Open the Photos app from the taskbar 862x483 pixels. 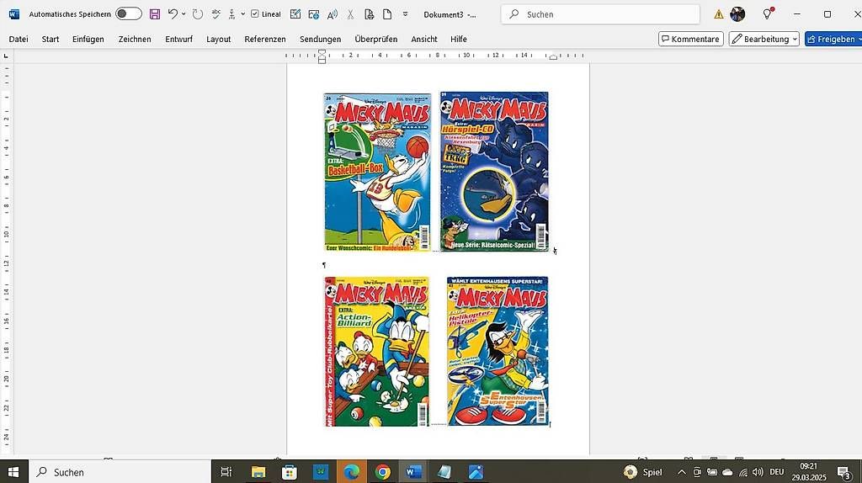[x=476, y=472]
